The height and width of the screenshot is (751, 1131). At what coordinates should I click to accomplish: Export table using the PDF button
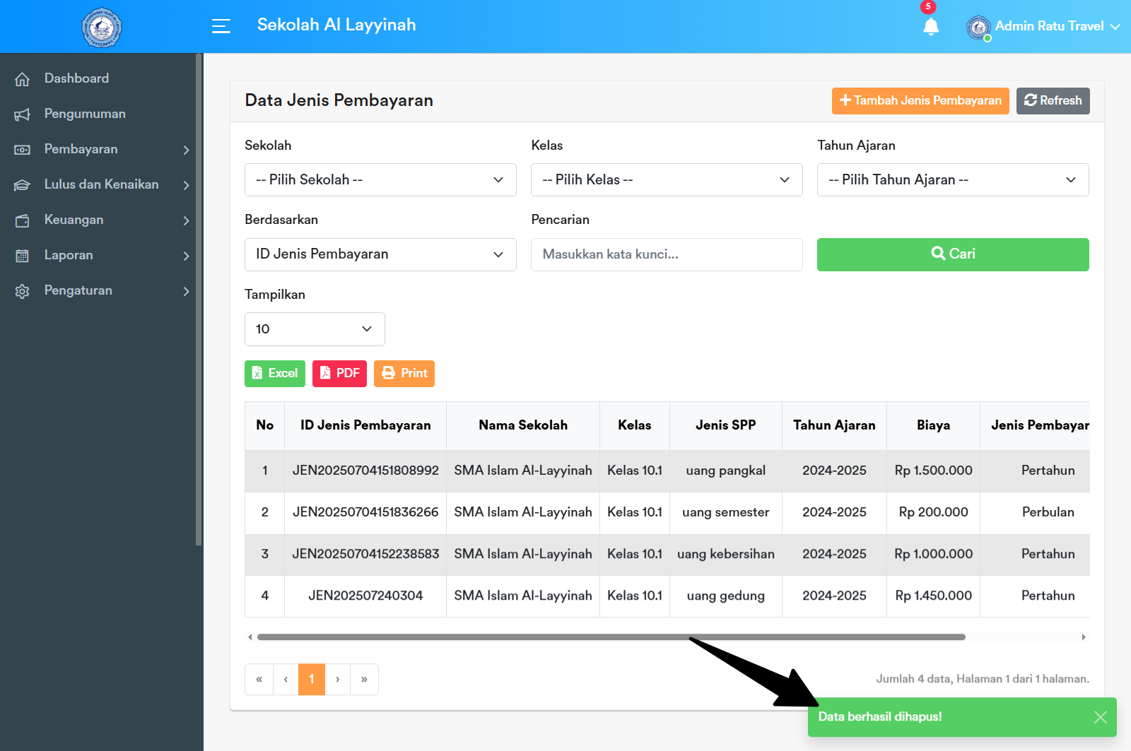[x=339, y=373]
